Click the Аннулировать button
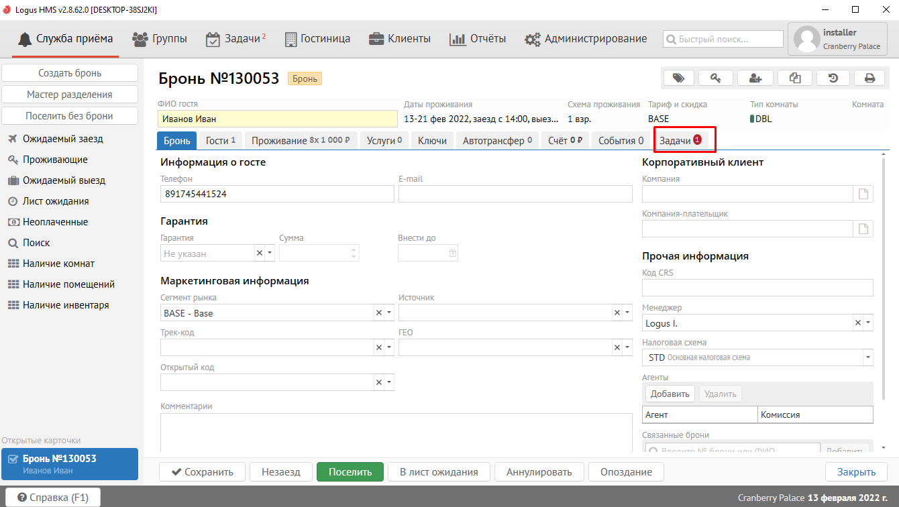The width and height of the screenshot is (899, 507). coord(539,472)
